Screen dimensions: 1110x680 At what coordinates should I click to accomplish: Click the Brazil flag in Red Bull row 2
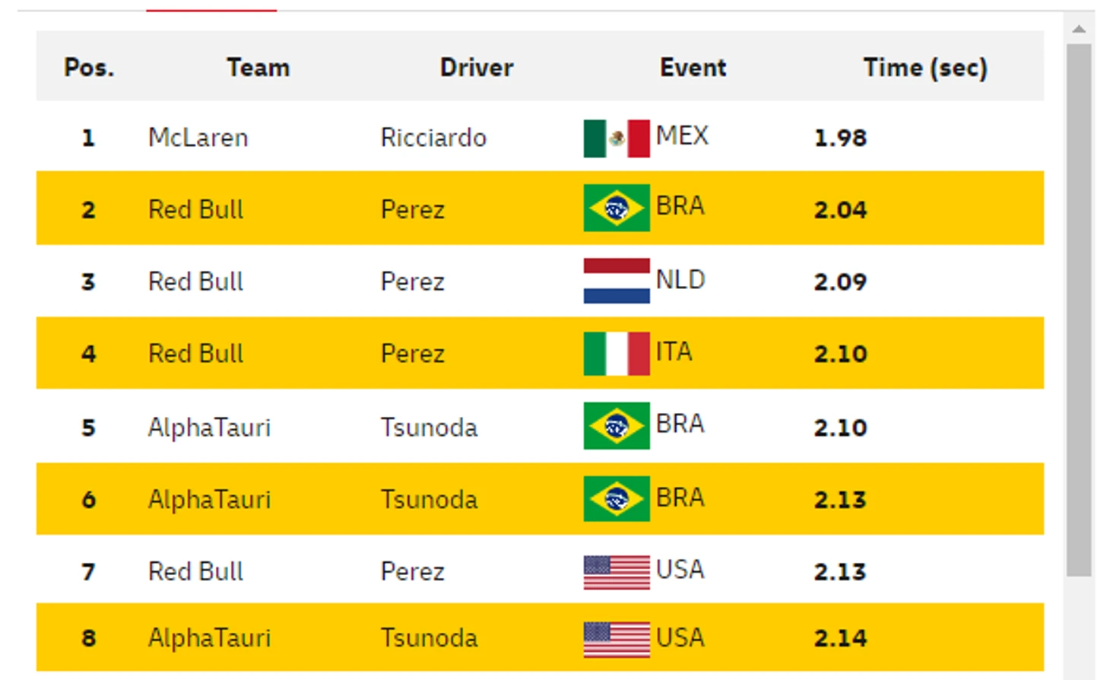pyautogui.click(x=616, y=208)
